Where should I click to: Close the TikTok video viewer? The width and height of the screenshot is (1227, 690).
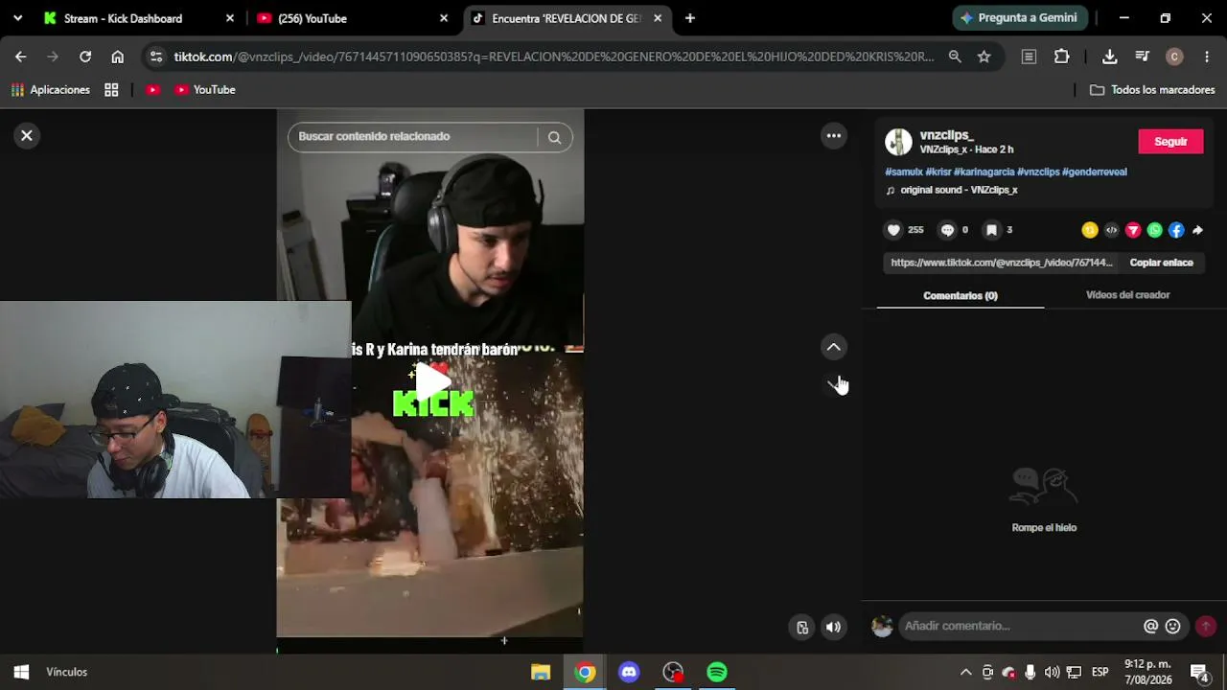click(x=27, y=136)
